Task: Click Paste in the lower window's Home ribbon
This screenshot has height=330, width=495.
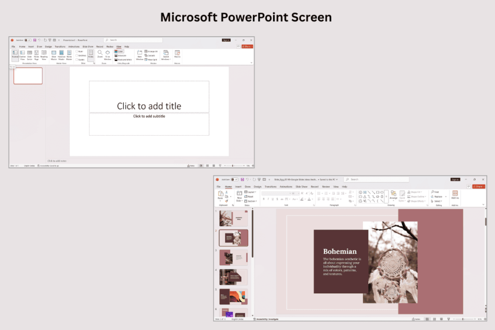Action: (220, 195)
